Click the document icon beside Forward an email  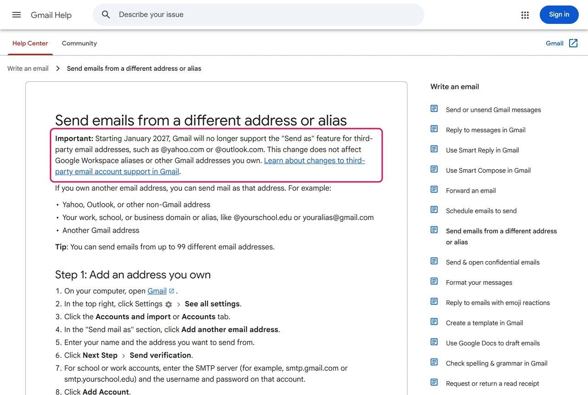click(x=434, y=189)
